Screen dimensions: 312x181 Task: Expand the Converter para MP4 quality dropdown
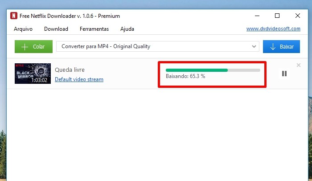tap(158, 46)
